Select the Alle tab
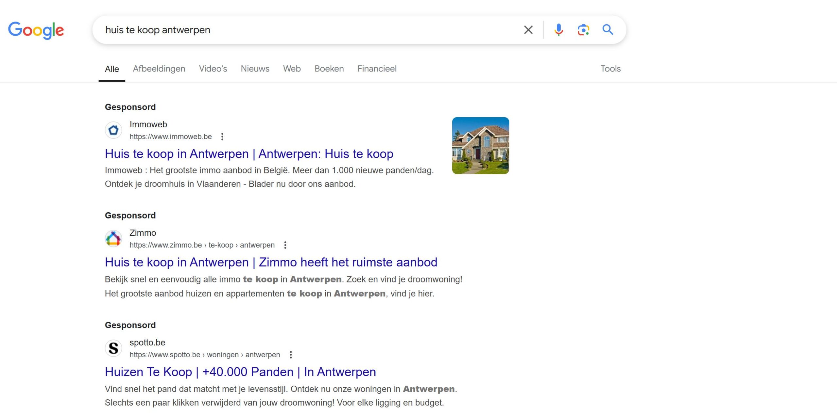The height and width of the screenshot is (417, 837). tap(112, 69)
